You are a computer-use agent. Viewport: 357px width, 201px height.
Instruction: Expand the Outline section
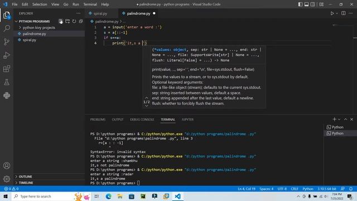click(25, 176)
